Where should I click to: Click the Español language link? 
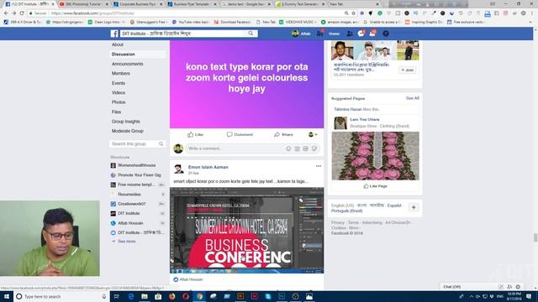click(394, 206)
